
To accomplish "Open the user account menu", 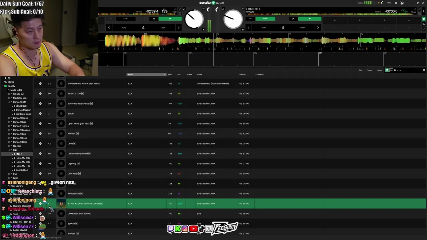I will [x=402, y=3].
